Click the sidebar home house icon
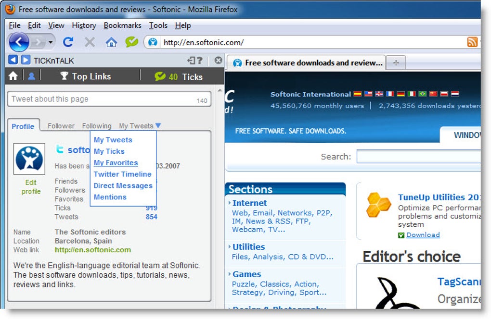491x319 pixels. [13, 76]
